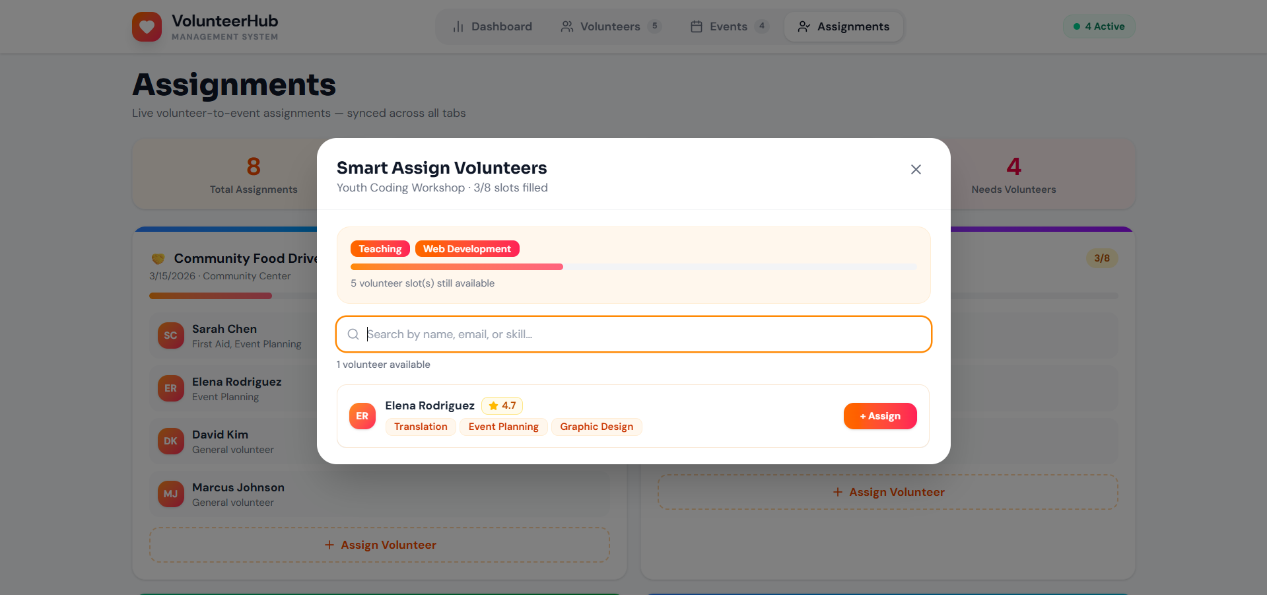Click the slots-filled progress bar in modal
Screen dimensions: 1267x595
[633, 267]
